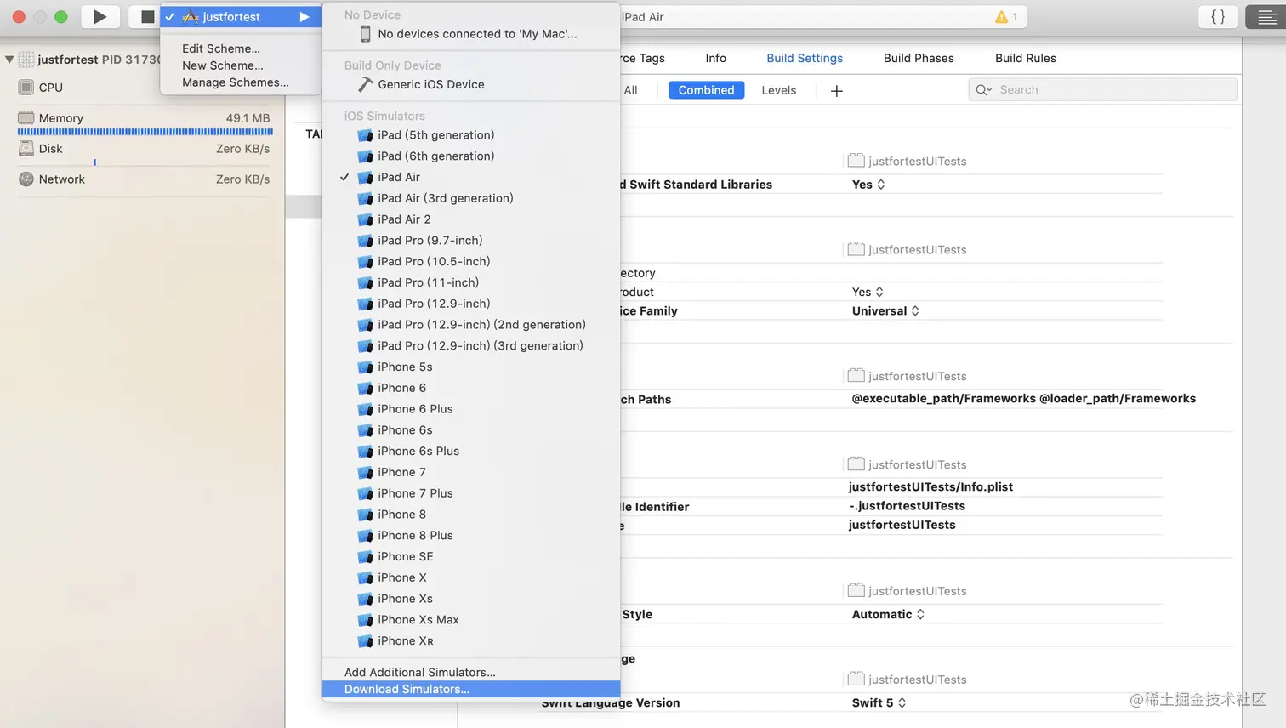The width and height of the screenshot is (1286, 728).
Task: Select iPhone X simulator
Action: (x=471, y=577)
